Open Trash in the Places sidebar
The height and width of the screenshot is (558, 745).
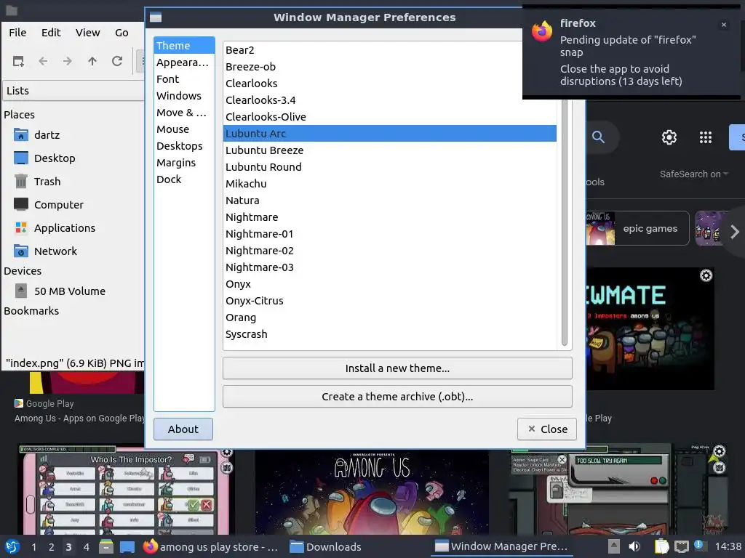[47, 182]
